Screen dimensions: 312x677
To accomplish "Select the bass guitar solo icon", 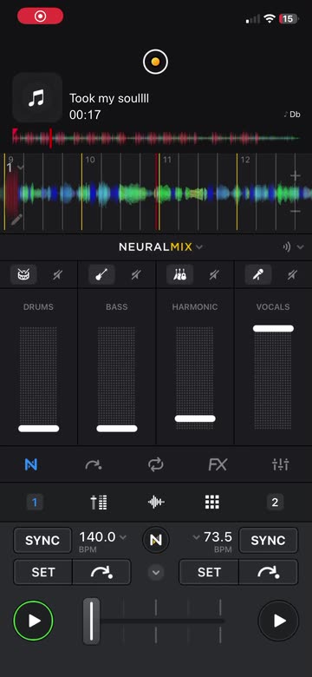I will click(101, 274).
